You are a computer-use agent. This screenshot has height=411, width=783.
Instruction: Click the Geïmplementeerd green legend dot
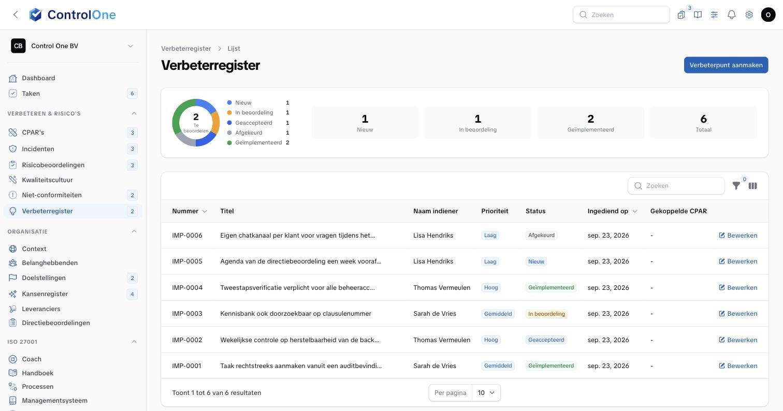point(229,143)
